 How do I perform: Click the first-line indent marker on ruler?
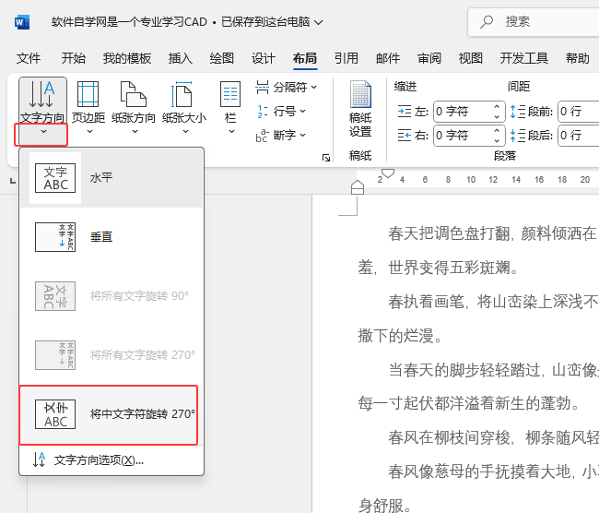click(388, 173)
